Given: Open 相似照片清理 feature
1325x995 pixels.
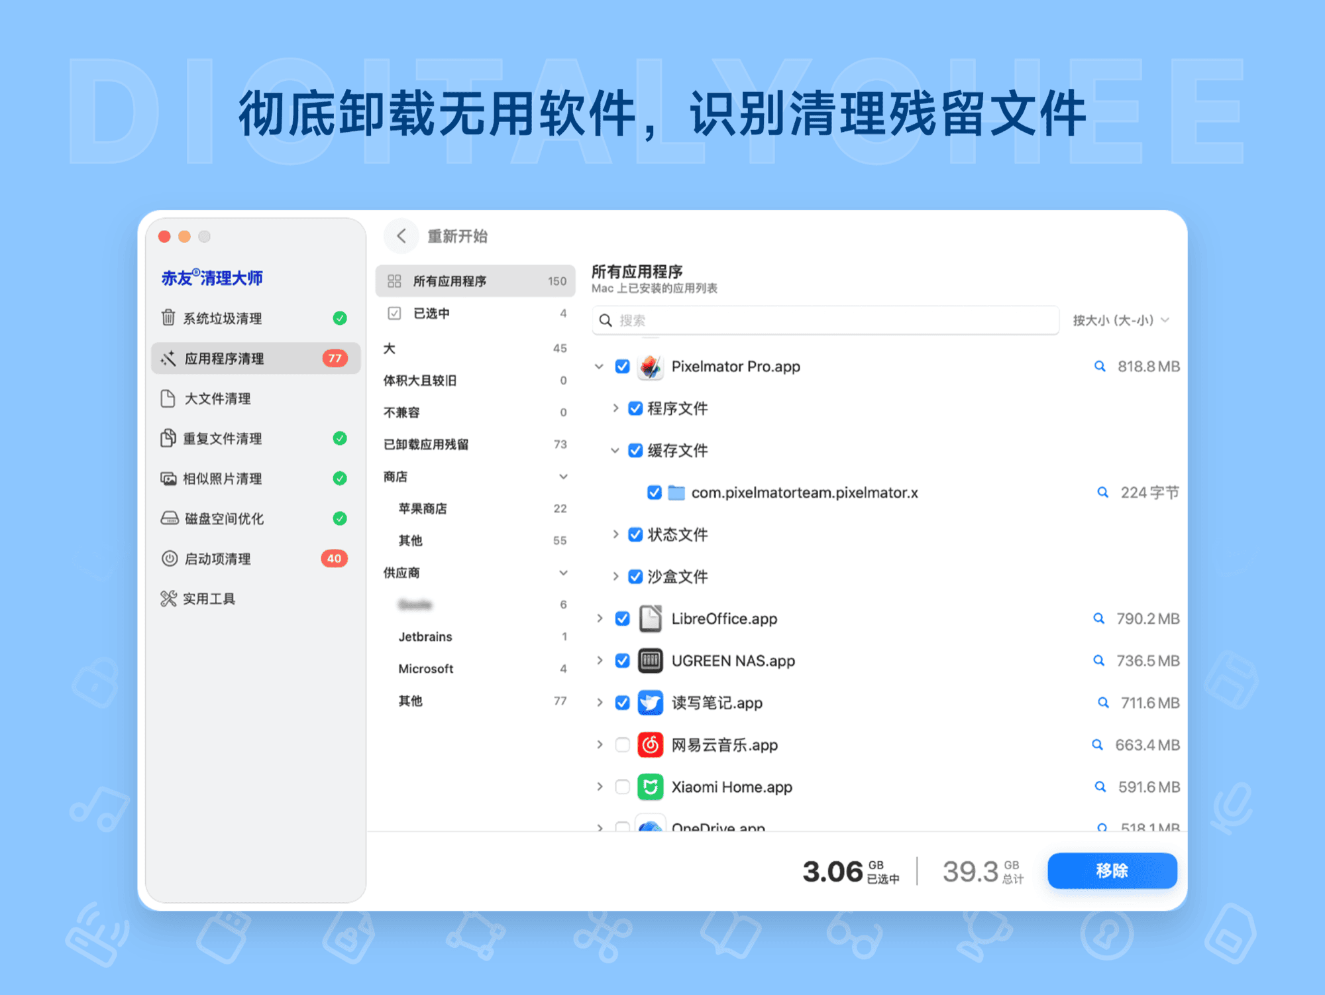Looking at the screenshot, I should [x=222, y=479].
